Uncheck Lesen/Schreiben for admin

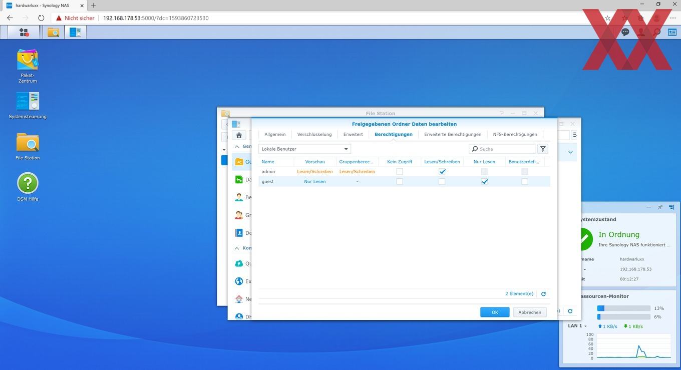442,171
